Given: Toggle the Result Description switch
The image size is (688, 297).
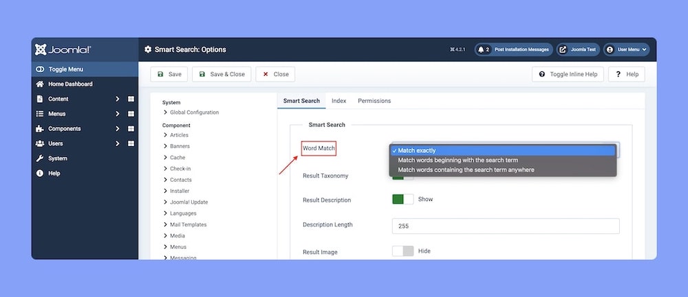Looking at the screenshot, I should 402,200.
